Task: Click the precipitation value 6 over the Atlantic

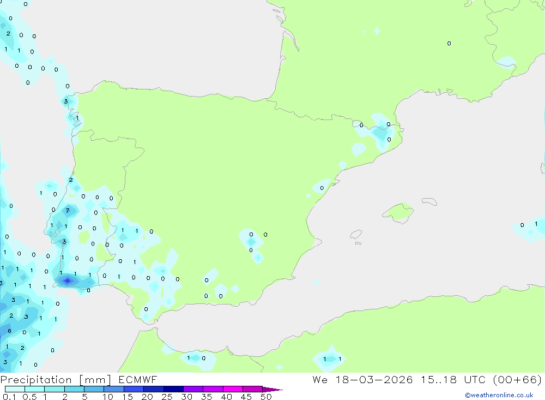Action: coord(9,331)
